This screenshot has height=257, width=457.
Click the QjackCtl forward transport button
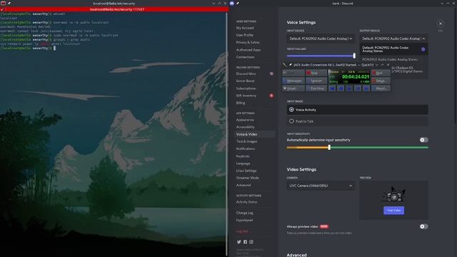click(366, 89)
